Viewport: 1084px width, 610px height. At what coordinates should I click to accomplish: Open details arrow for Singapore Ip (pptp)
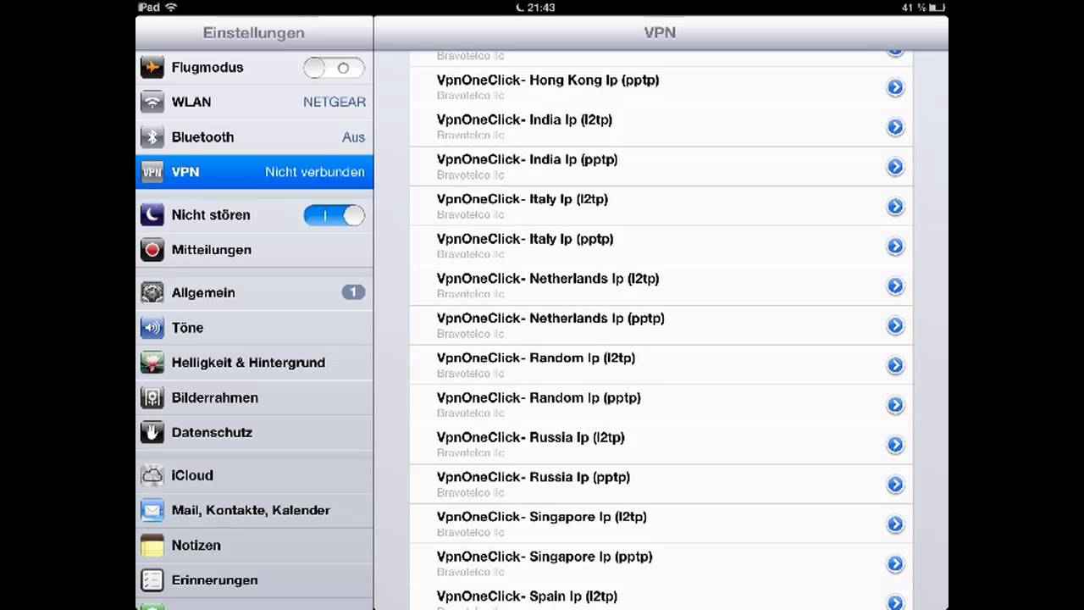click(x=895, y=564)
